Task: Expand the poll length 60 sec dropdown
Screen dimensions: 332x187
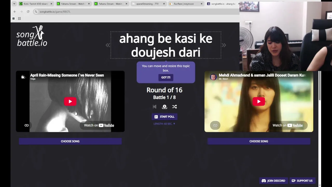Action: point(164,124)
